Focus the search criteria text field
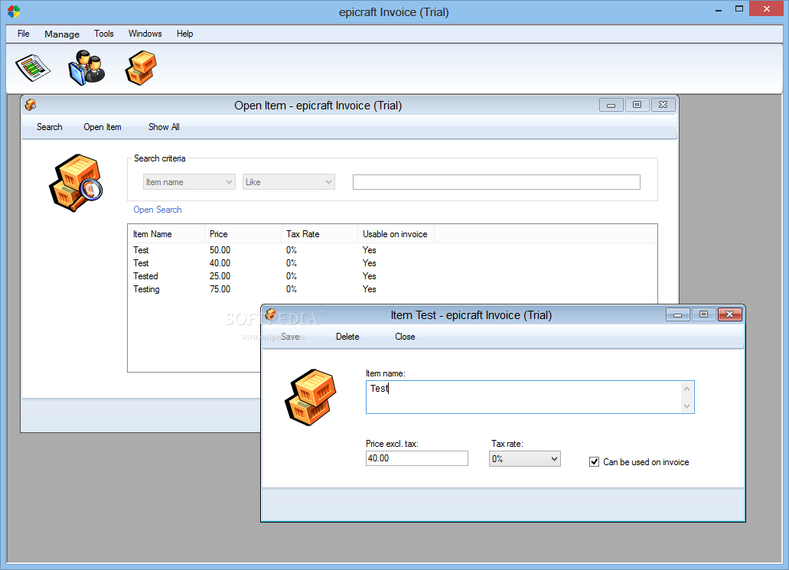This screenshot has height=570, width=789. pyautogui.click(x=496, y=182)
